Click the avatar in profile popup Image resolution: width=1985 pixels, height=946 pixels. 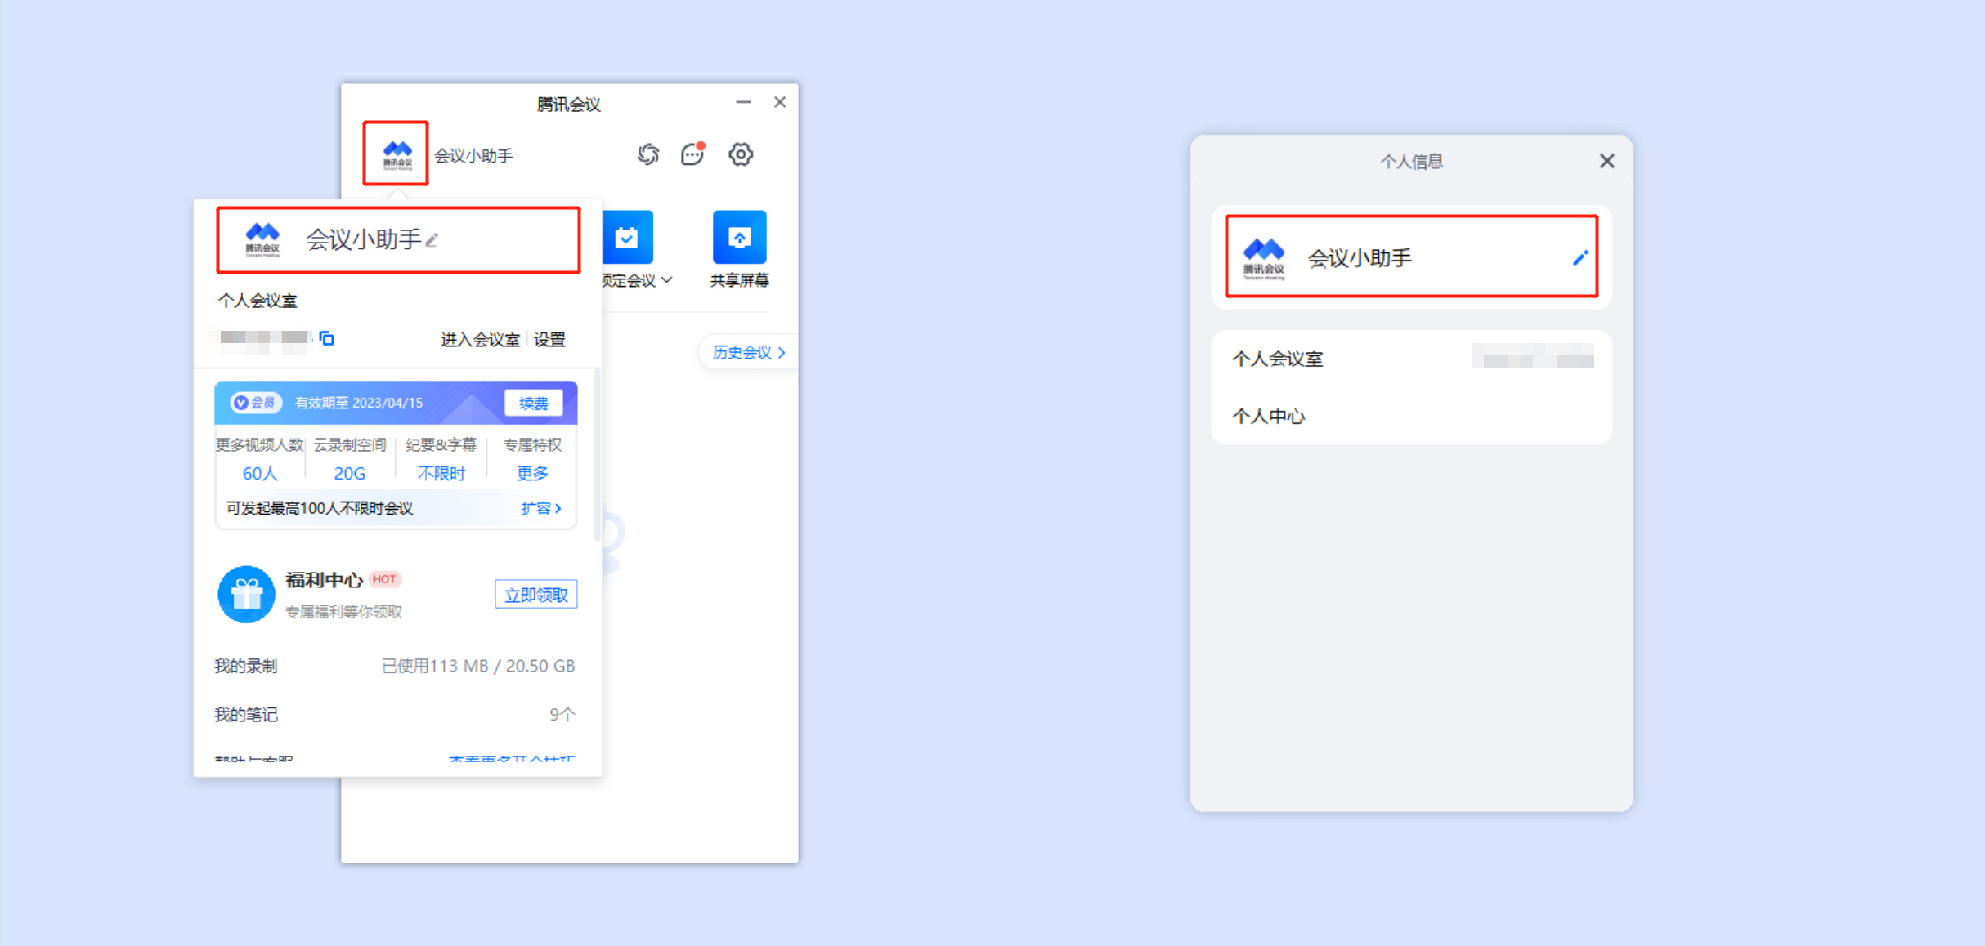262,239
